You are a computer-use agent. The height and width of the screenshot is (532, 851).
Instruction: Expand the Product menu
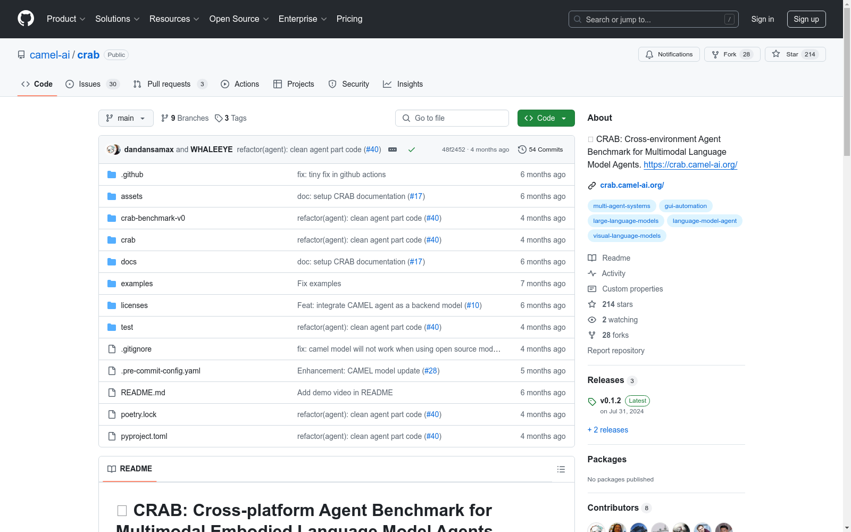[66, 19]
